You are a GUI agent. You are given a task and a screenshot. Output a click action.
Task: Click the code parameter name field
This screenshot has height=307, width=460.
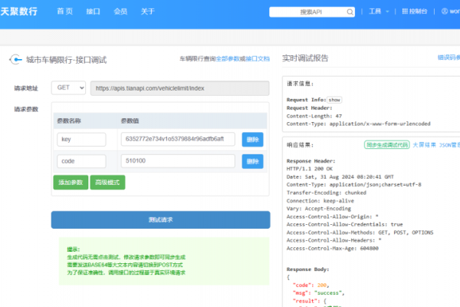coord(81,161)
